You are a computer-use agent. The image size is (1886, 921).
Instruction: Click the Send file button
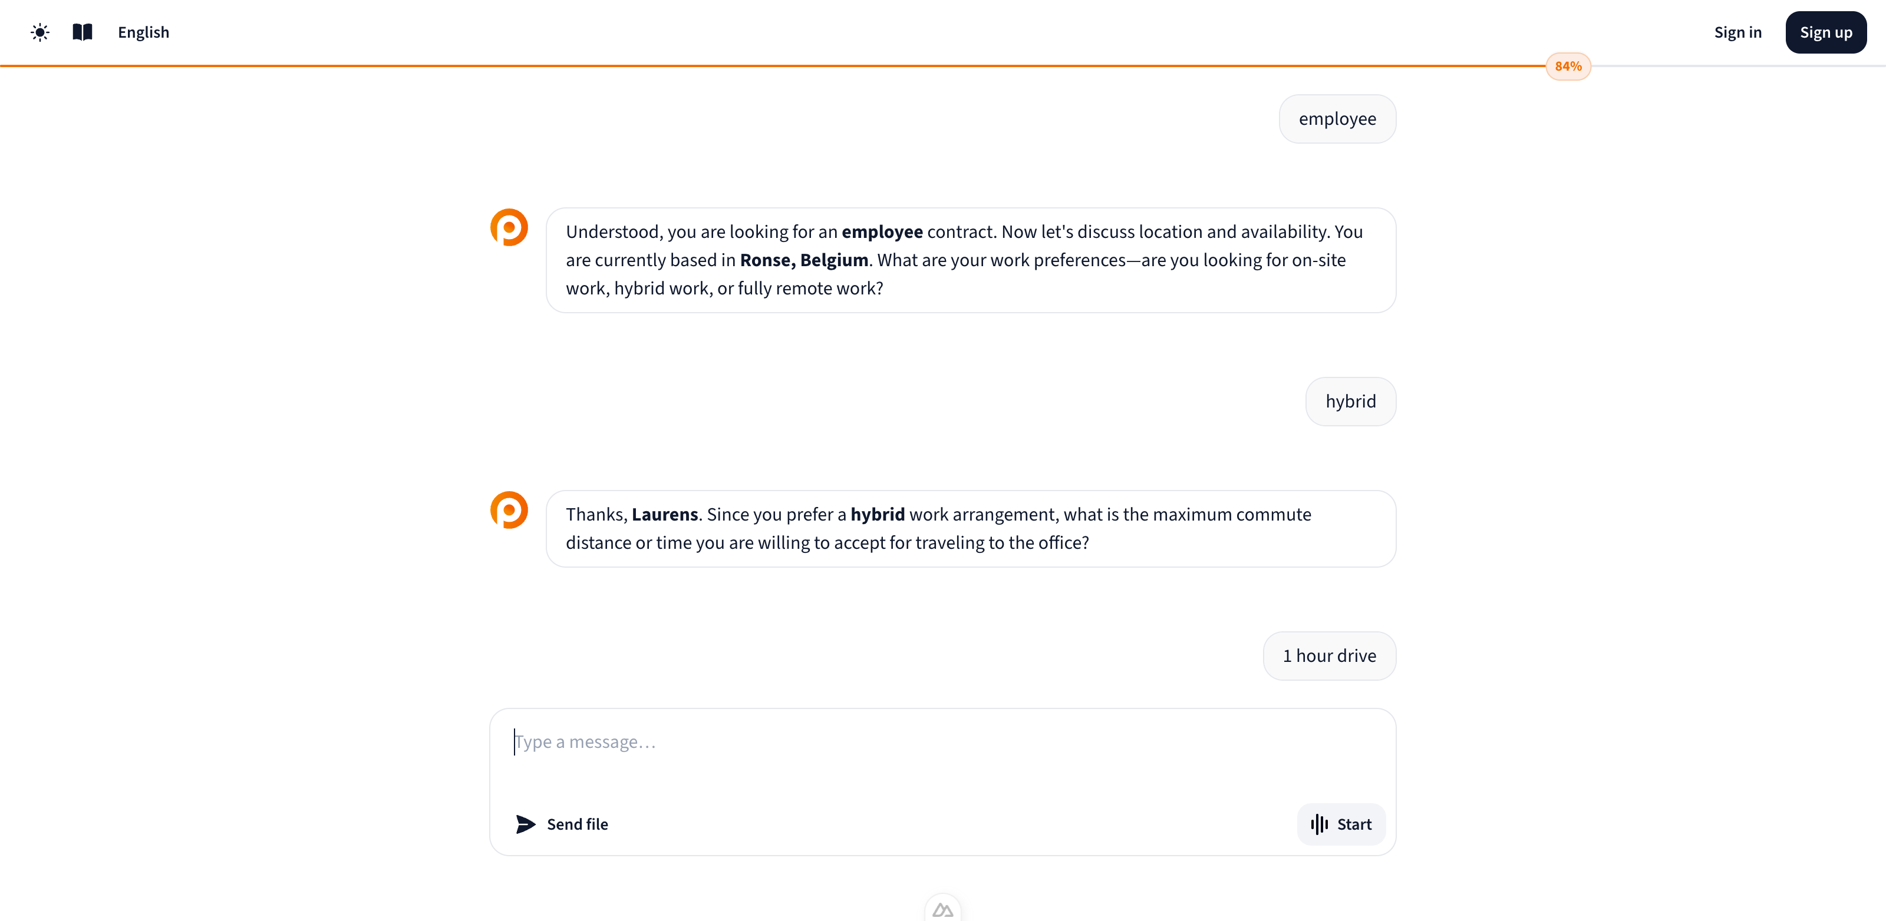[578, 824]
